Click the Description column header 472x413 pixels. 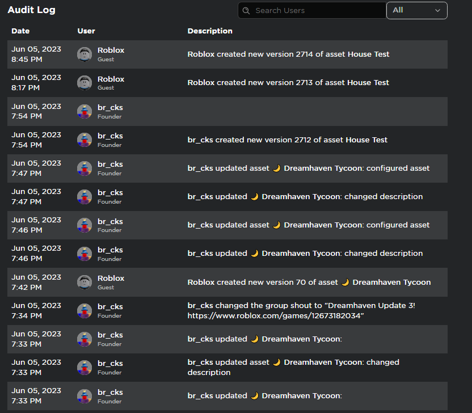(209, 31)
